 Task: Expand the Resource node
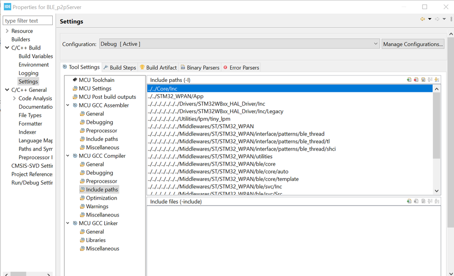pos(7,30)
